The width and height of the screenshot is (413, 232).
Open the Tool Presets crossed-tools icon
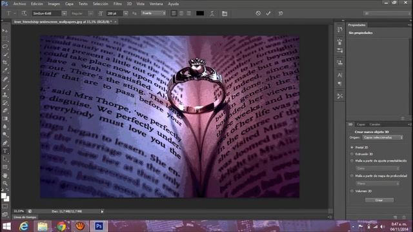[340, 96]
